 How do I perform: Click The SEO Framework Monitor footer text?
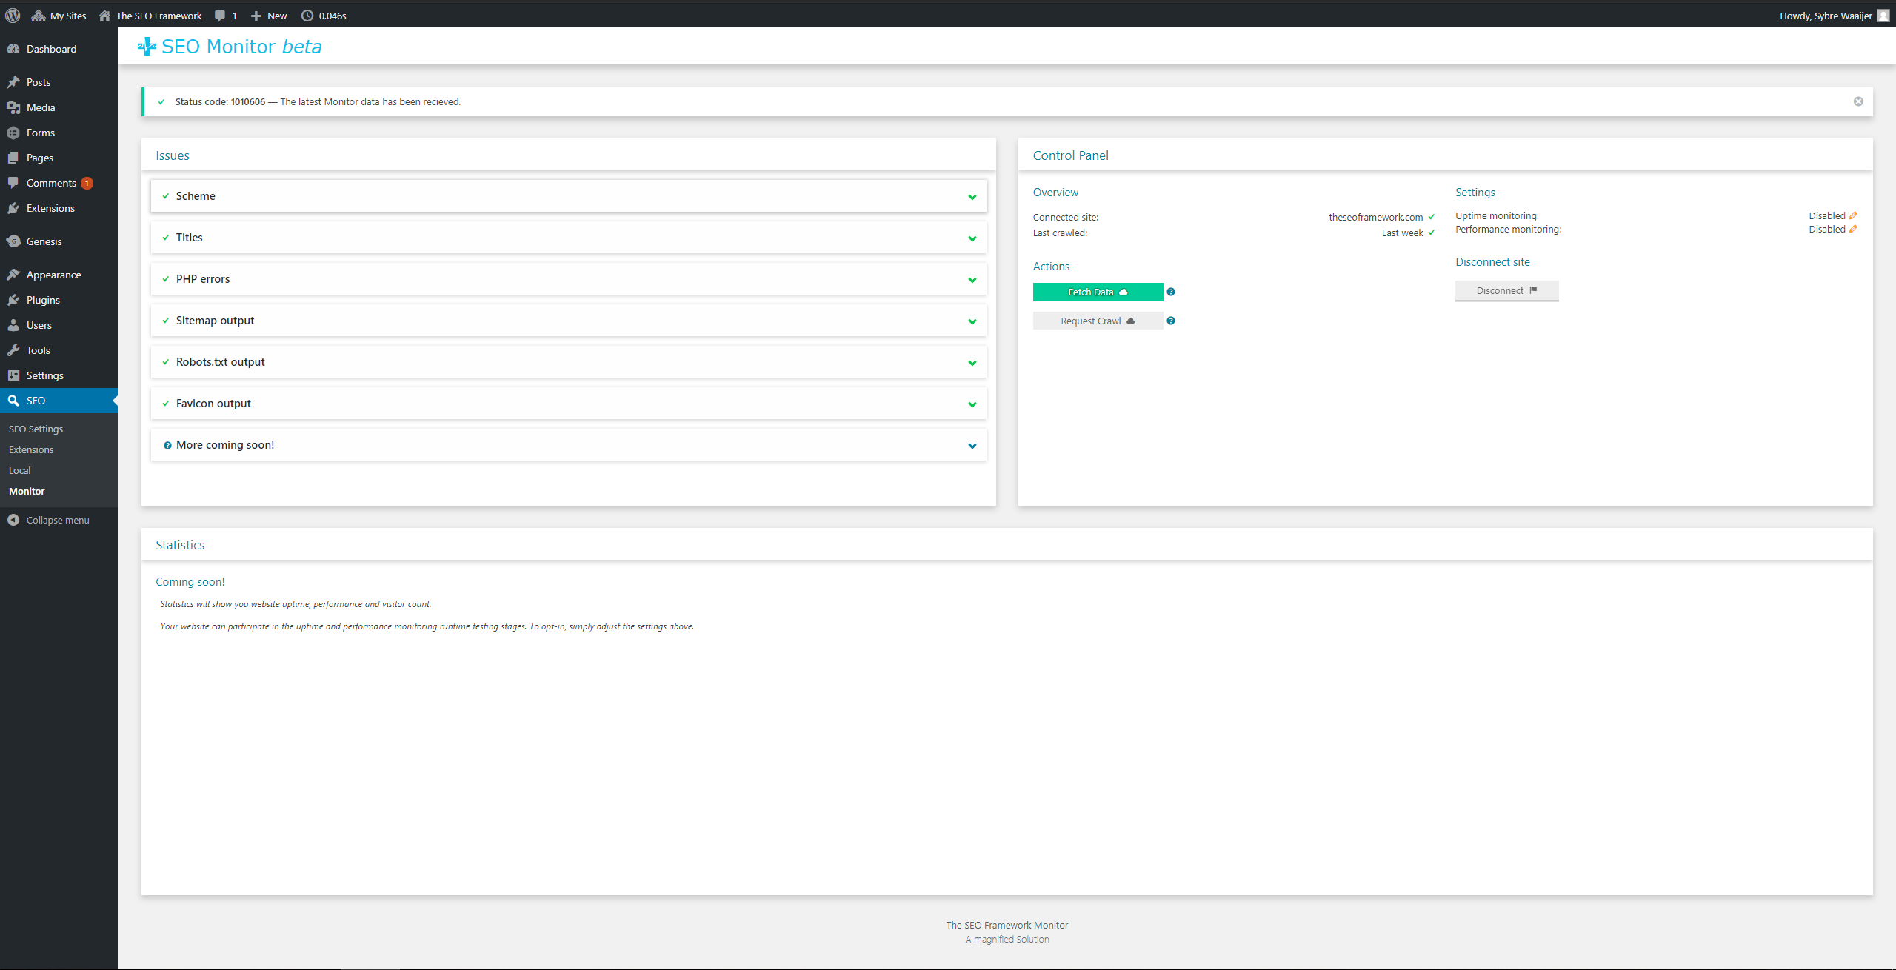click(x=1007, y=925)
